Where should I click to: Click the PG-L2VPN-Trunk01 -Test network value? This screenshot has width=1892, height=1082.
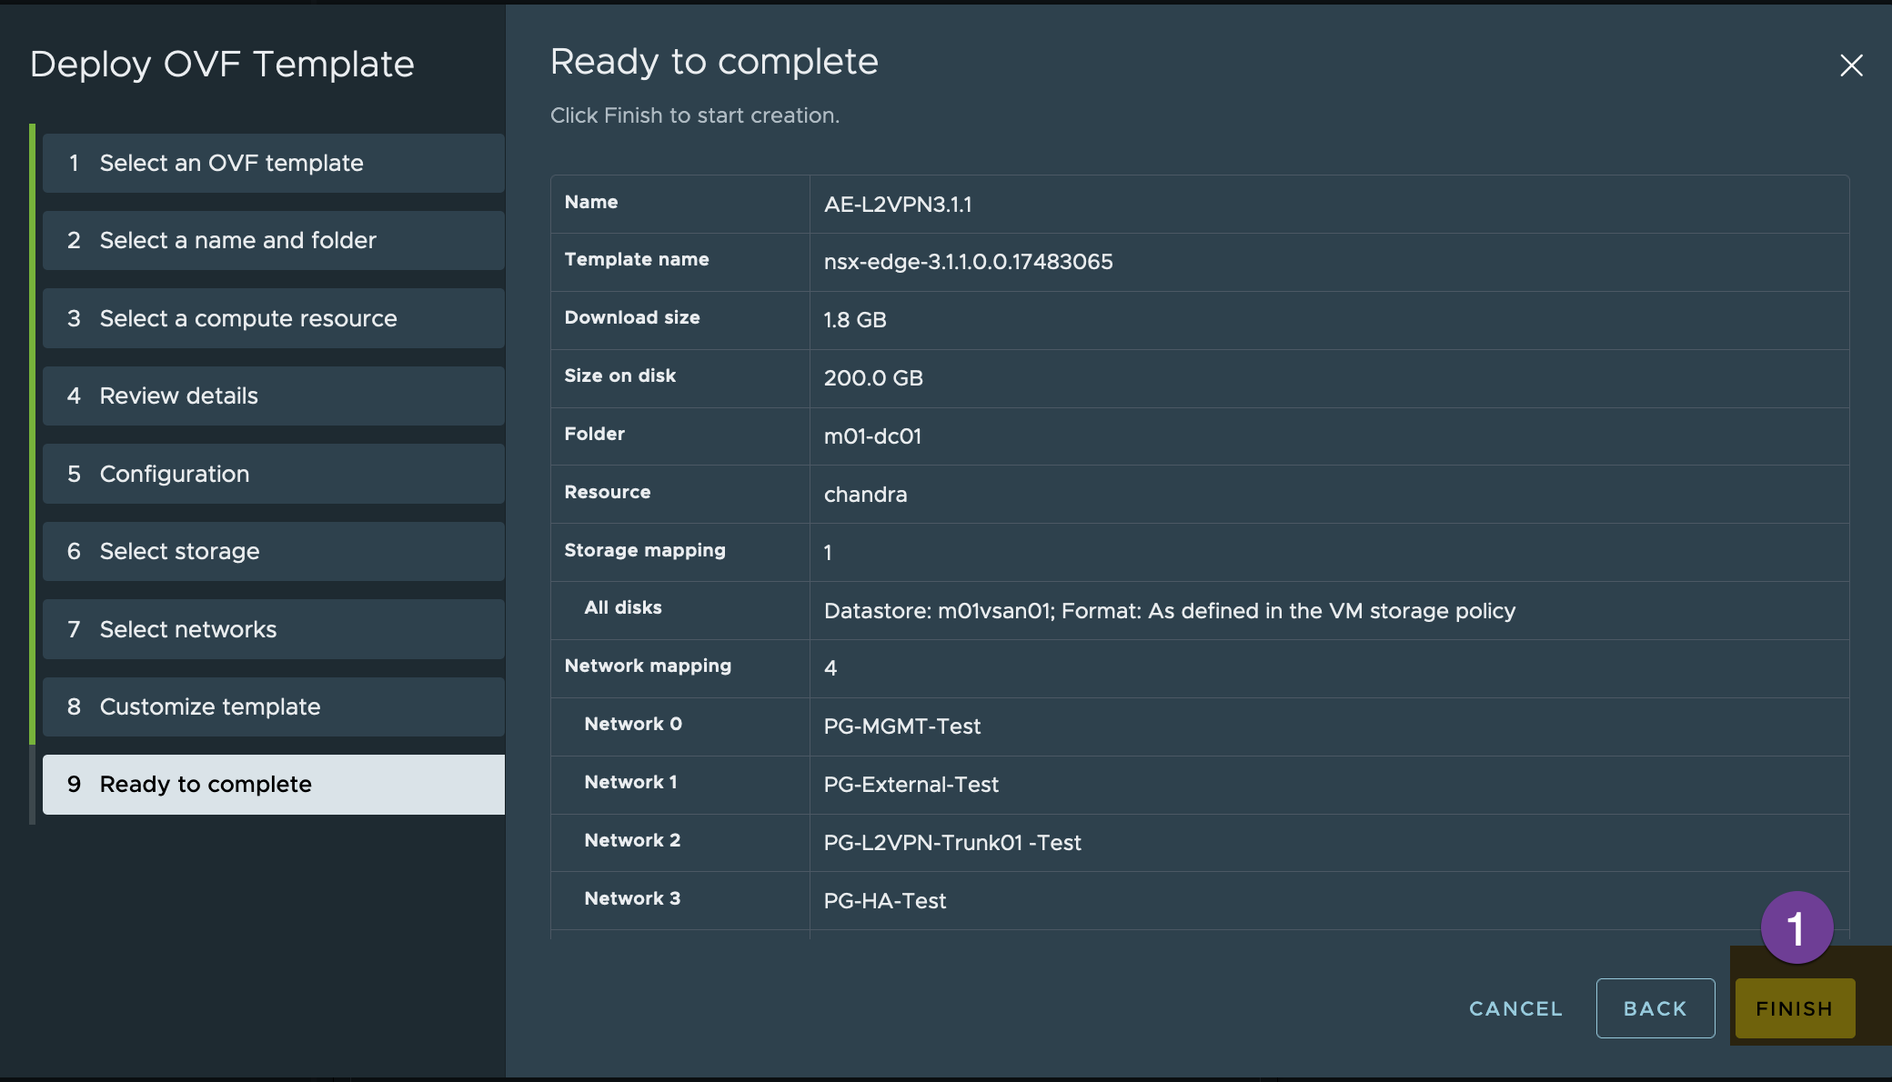tap(952, 843)
